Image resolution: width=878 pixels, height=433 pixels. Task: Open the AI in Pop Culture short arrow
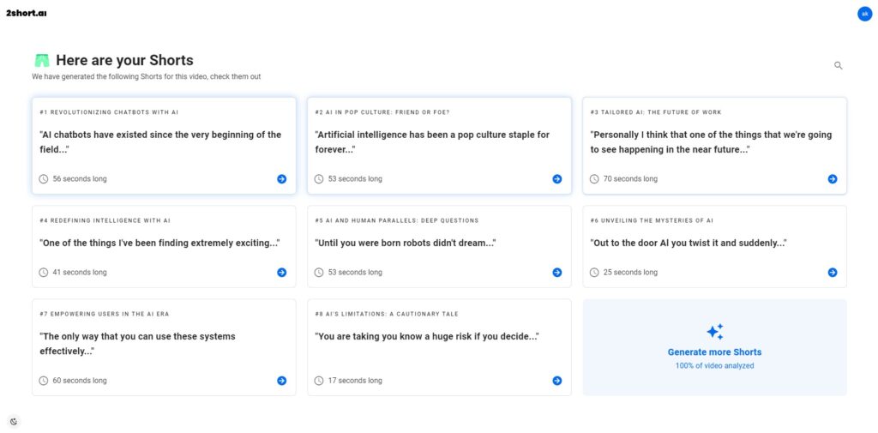pyautogui.click(x=557, y=178)
